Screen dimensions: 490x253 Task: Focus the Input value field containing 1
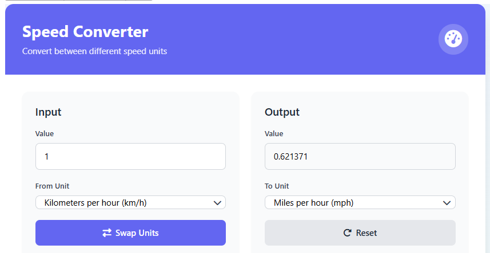click(x=130, y=156)
